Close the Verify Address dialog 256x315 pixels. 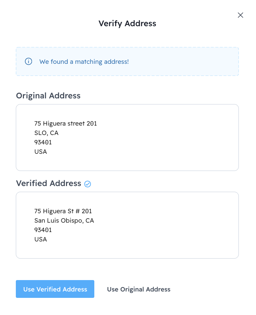[241, 15]
